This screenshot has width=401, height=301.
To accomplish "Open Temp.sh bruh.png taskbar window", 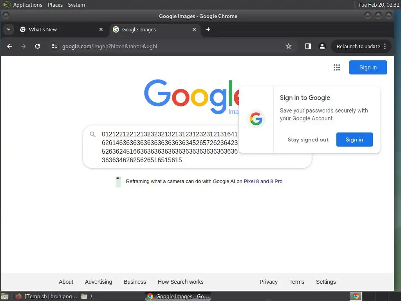I will click(47, 296).
